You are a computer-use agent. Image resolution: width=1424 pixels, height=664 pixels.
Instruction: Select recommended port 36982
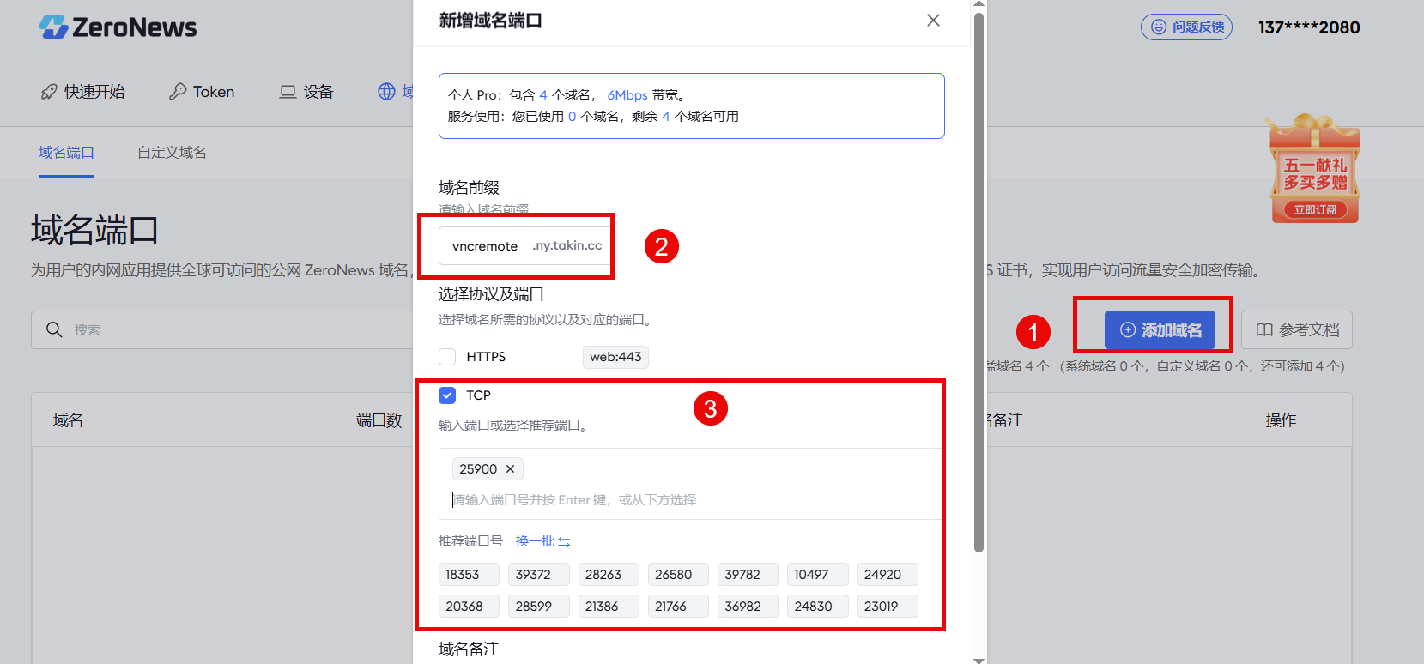(748, 607)
